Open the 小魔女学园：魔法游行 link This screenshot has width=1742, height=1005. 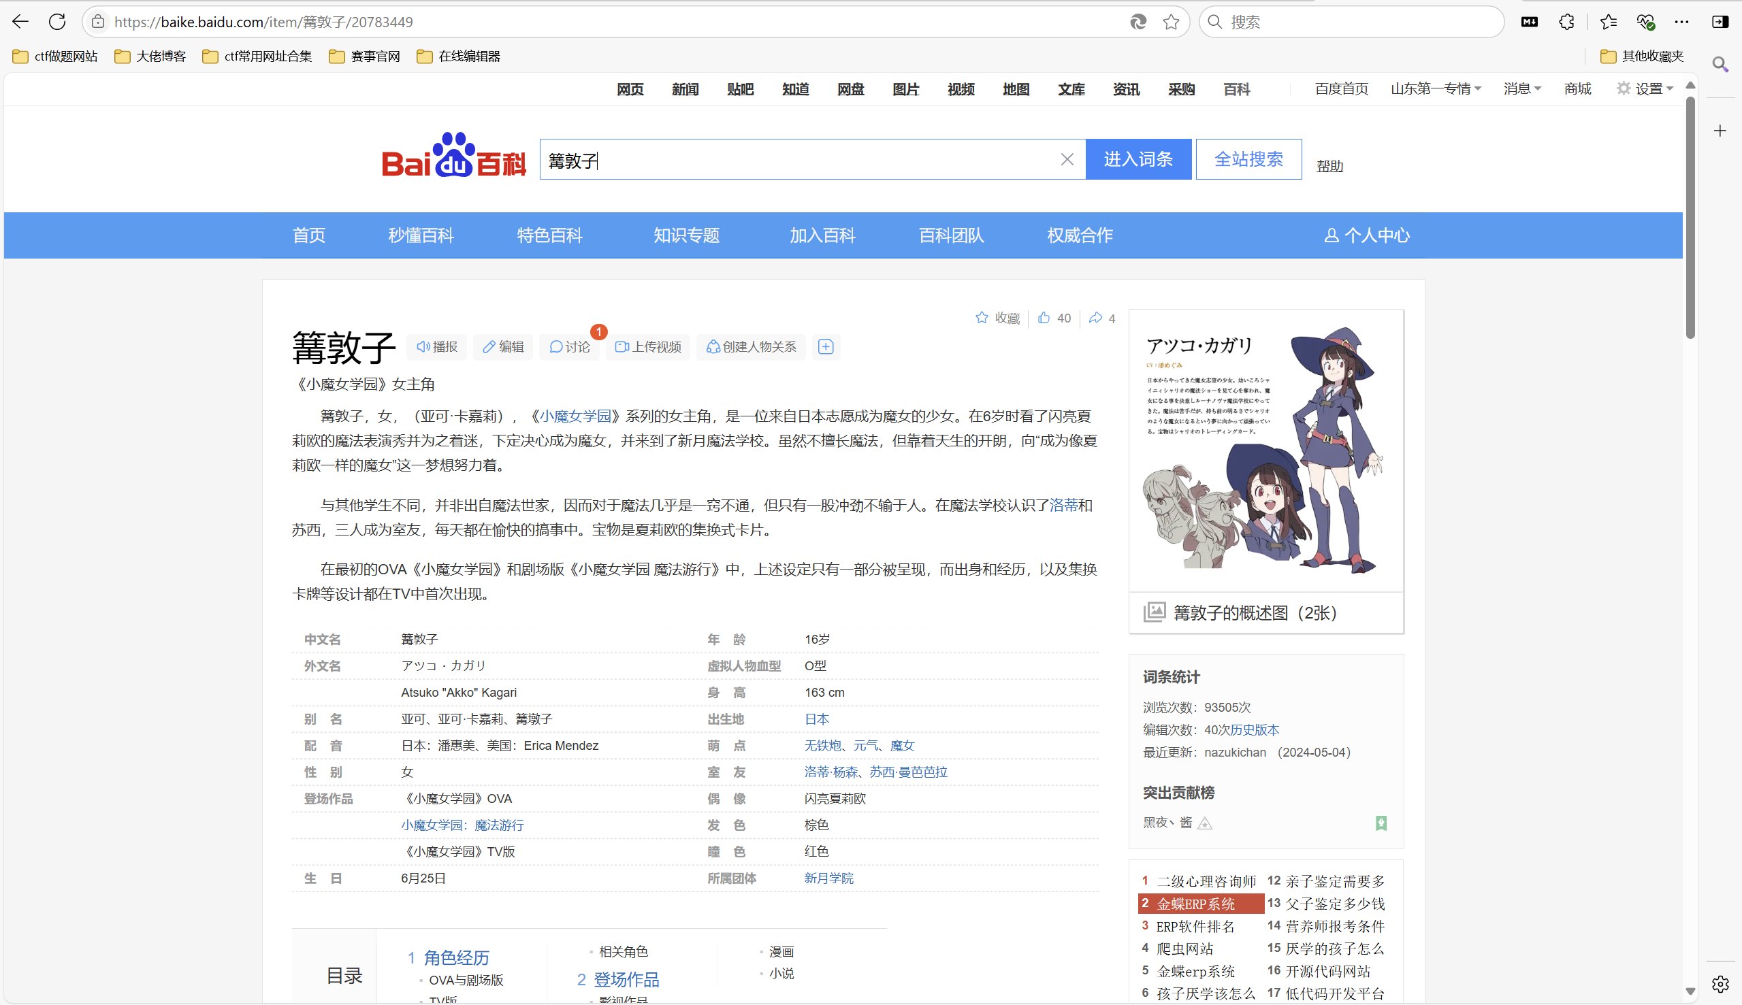click(462, 825)
